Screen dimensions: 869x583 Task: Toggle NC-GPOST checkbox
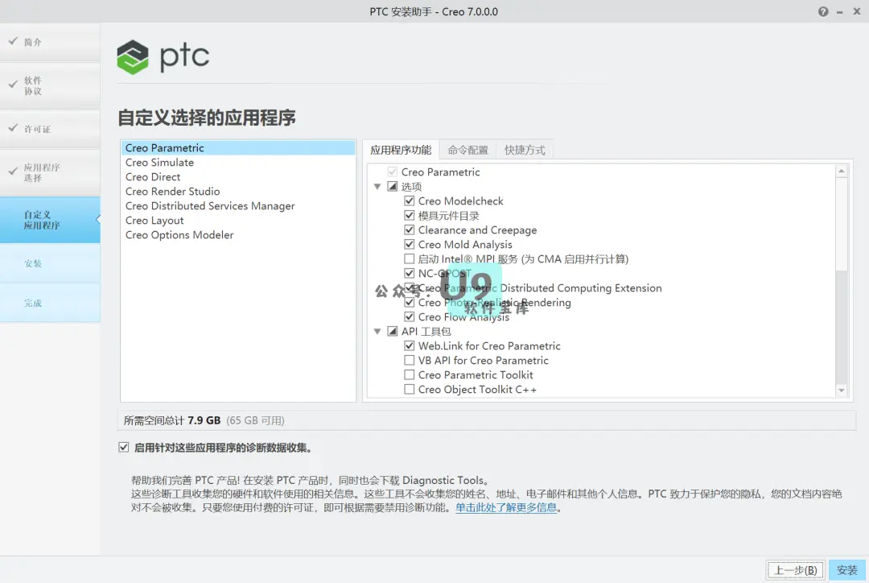tap(409, 273)
